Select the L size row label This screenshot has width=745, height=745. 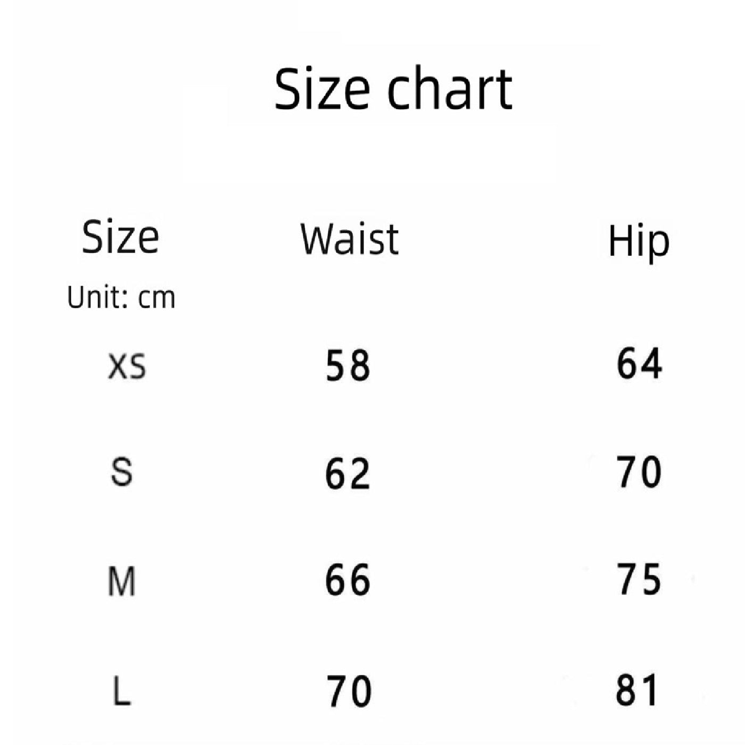click(122, 690)
